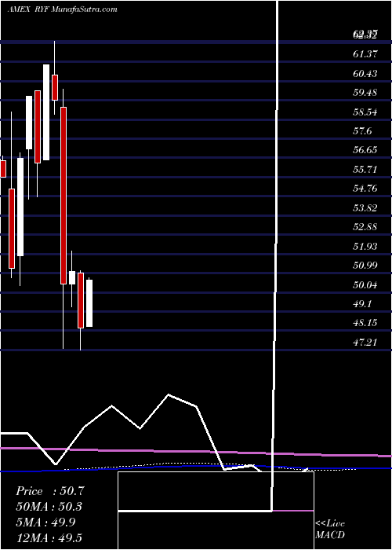Click the 54.76 price axis label
Screen dimensions: 392x550
point(365,189)
